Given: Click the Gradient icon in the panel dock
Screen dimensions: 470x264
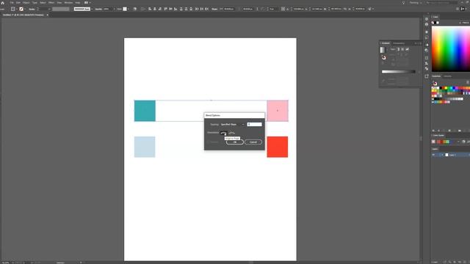Looking at the screenshot, I should (x=427, y=45).
